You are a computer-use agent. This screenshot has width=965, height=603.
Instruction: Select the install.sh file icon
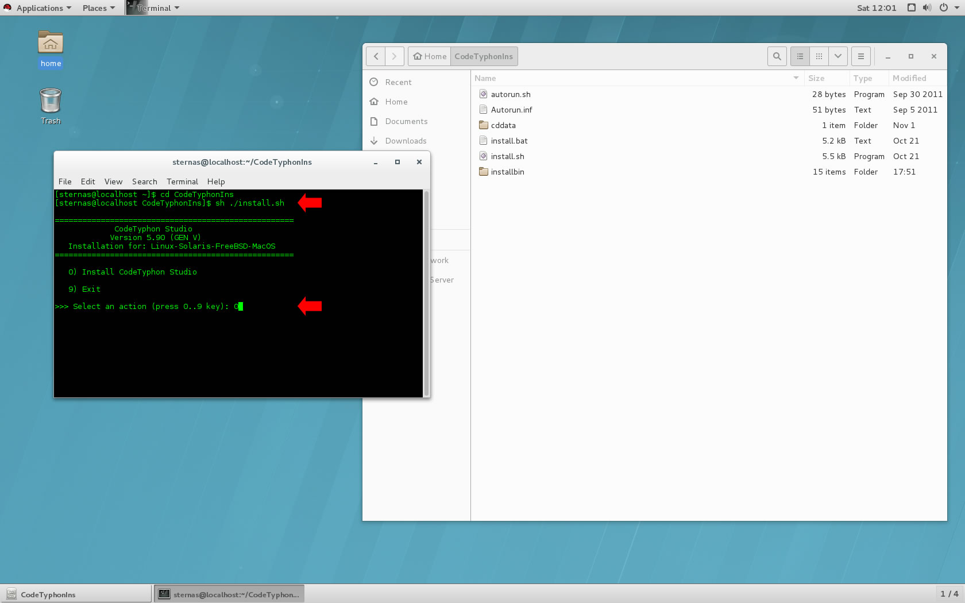[x=484, y=156]
